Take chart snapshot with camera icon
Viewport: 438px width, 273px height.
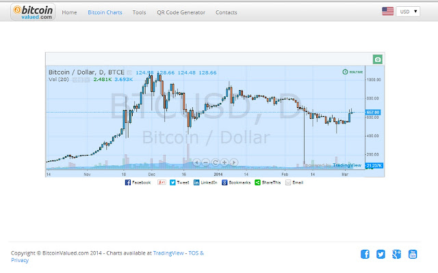point(378,59)
